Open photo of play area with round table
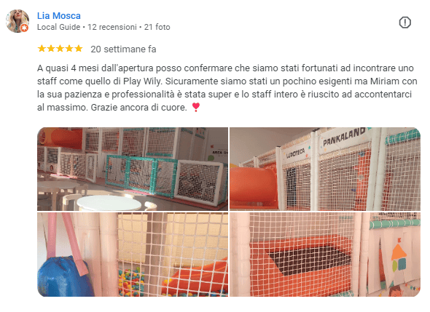 point(133,169)
